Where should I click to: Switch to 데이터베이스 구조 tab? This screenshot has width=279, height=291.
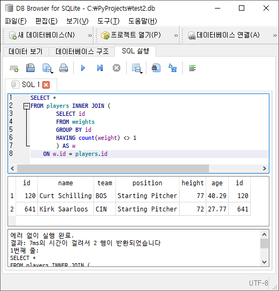pyautogui.click(x=82, y=51)
